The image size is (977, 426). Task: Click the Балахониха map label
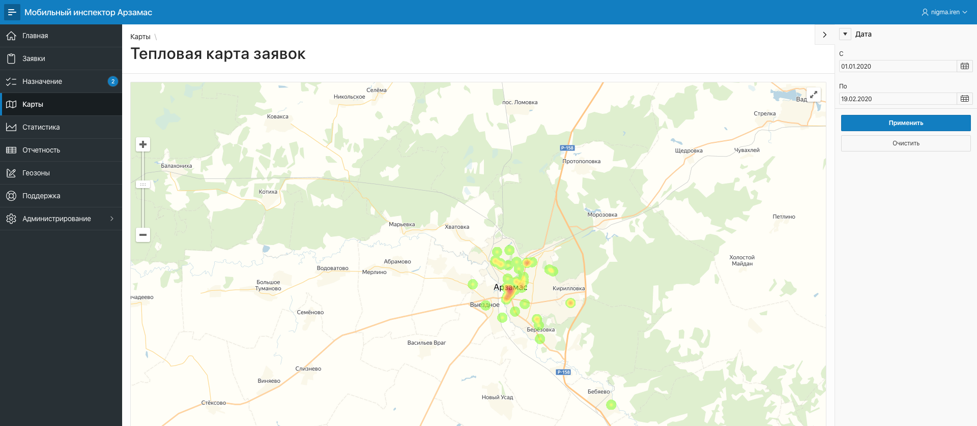(177, 166)
